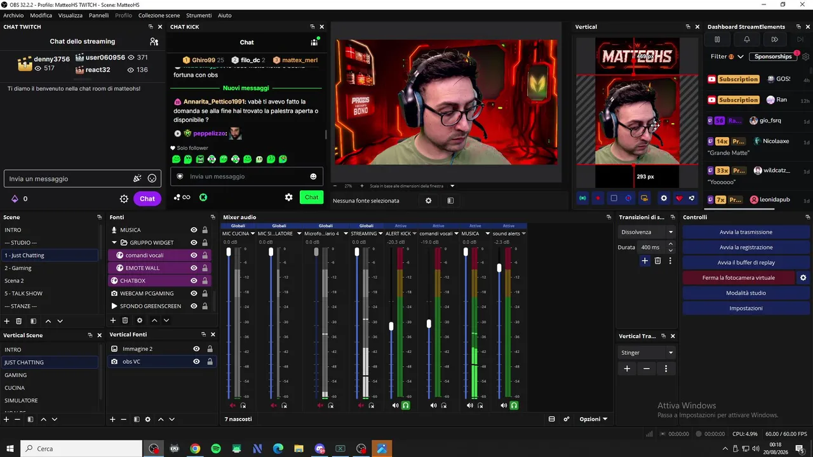Open the Collezione scene menu
This screenshot has width=813, height=457.
(x=159, y=15)
